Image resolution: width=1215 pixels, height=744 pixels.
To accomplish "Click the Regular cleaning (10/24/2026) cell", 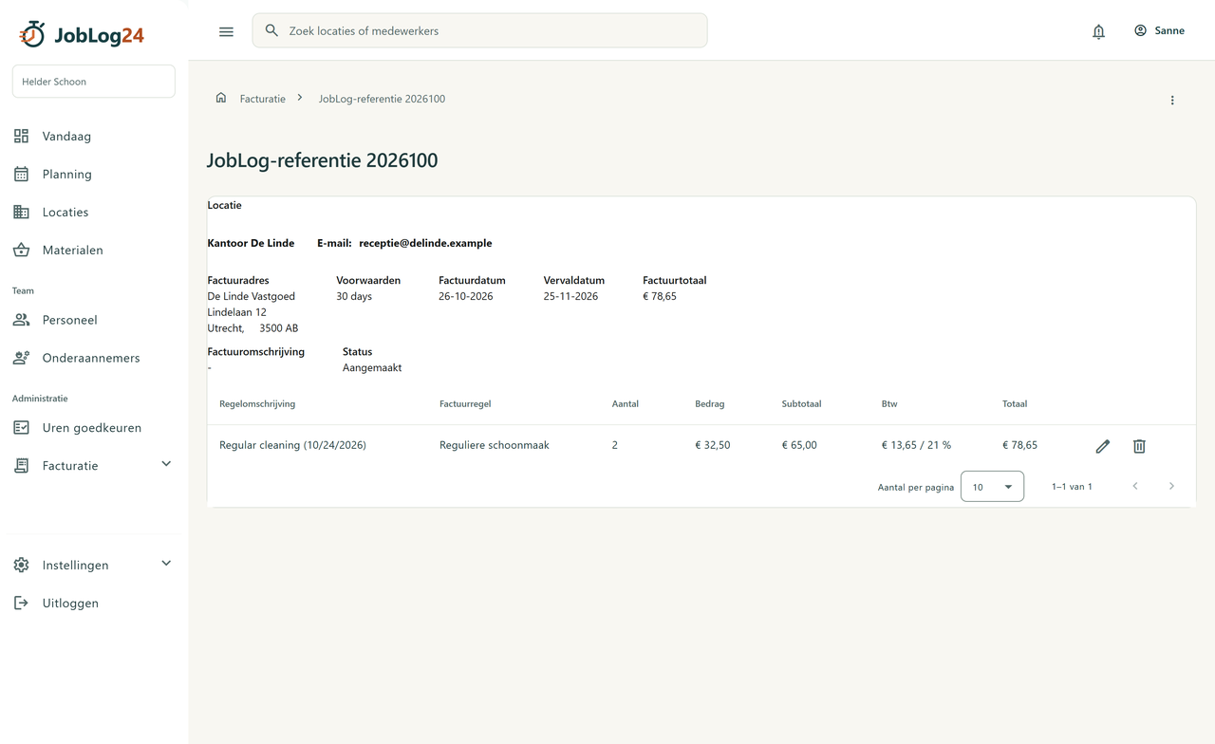I will coord(292,445).
